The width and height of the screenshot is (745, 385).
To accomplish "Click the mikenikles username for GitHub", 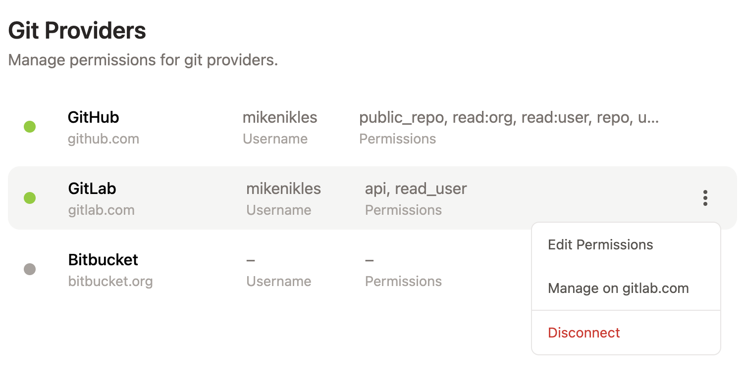I will (280, 117).
